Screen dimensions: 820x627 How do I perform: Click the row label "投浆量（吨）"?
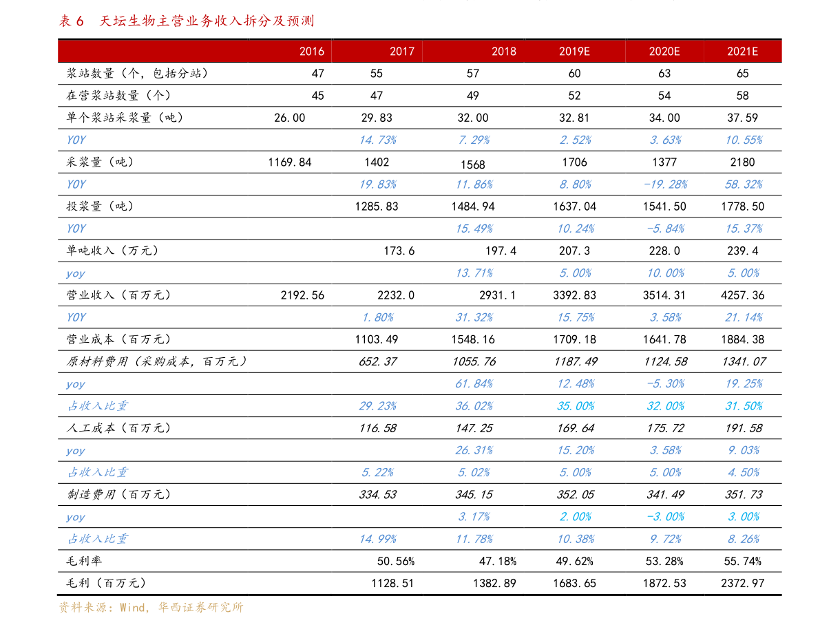pyautogui.click(x=99, y=206)
